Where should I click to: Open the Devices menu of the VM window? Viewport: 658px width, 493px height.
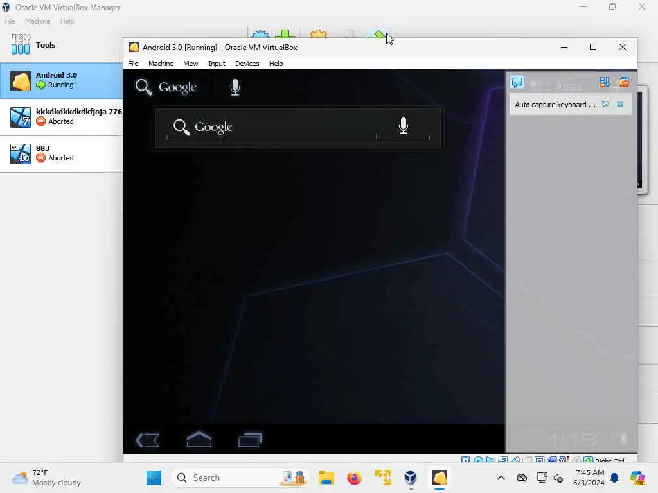(x=247, y=64)
